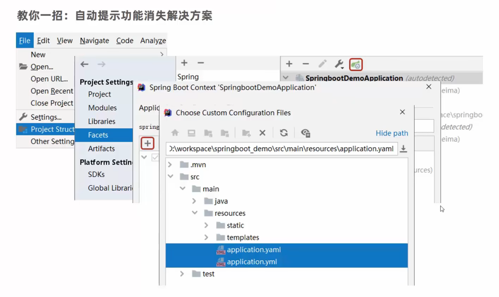Click plus icon left of pencil in facet toolbar

click(x=289, y=64)
